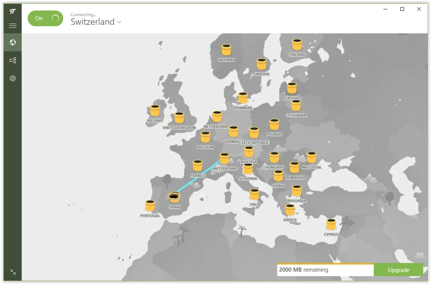The width and height of the screenshot is (431, 284).
Task: Select the Switzerland tunnel on map
Action: pos(224,158)
